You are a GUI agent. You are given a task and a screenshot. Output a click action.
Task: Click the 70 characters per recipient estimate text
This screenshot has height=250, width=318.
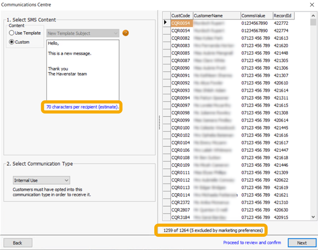coord(82,107)
